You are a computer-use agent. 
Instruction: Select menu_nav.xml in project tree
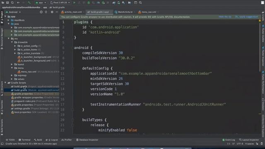[x=29, y=72]
